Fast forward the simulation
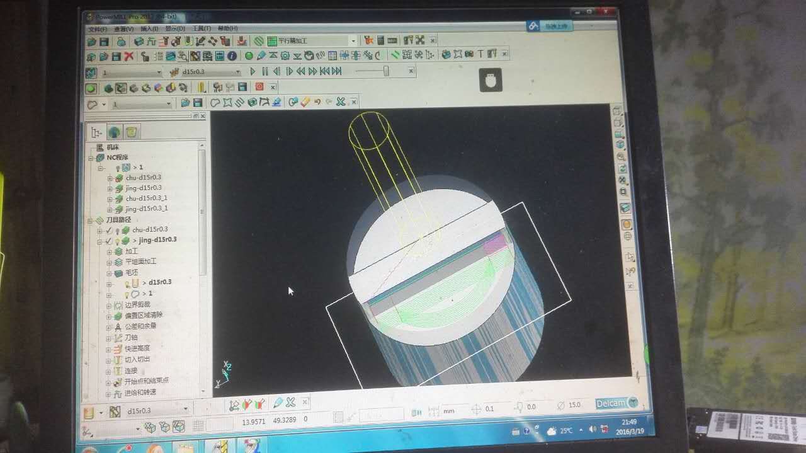 (x=313, y=72)
